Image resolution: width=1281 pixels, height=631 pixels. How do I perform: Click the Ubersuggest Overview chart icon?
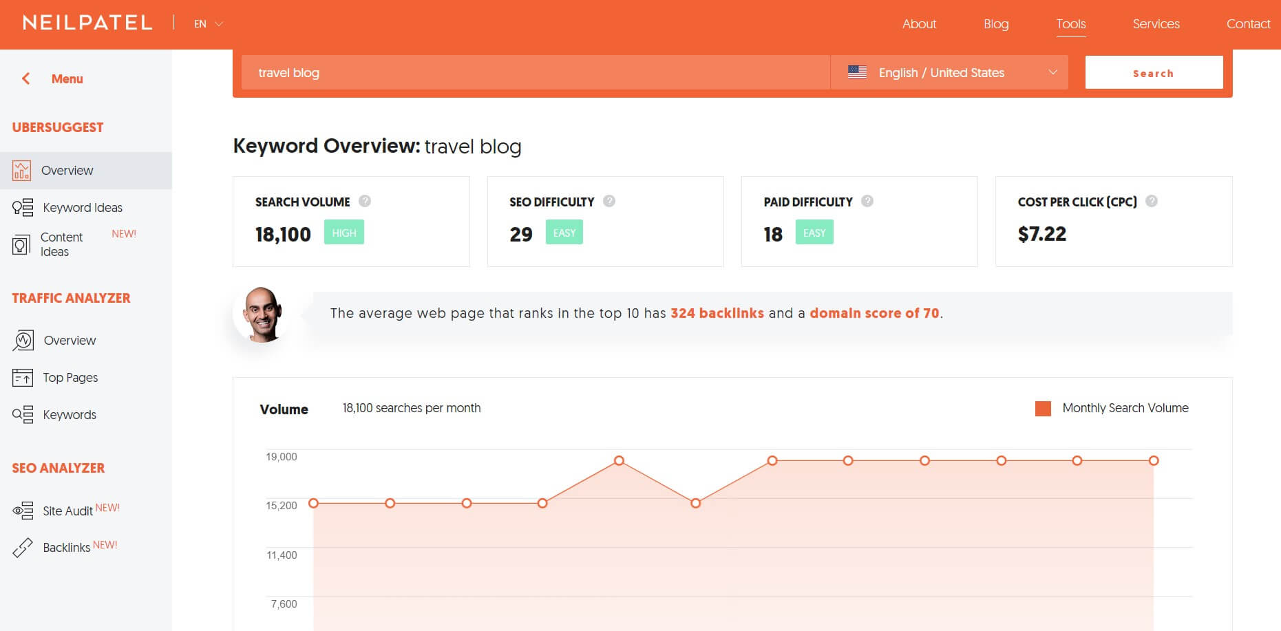click(21, 170)
